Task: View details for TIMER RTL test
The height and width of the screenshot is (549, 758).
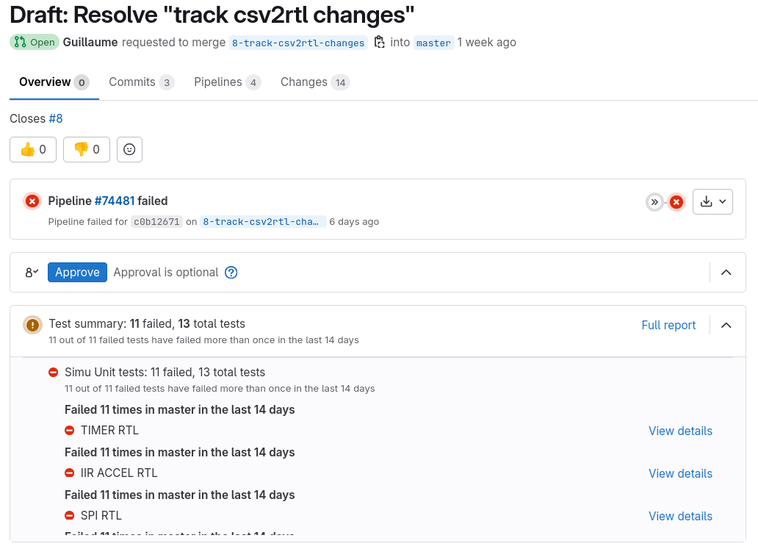Action: coord(680,431)
